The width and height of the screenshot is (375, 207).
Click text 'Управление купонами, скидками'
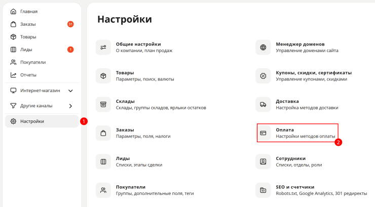(x=311, y=79)
